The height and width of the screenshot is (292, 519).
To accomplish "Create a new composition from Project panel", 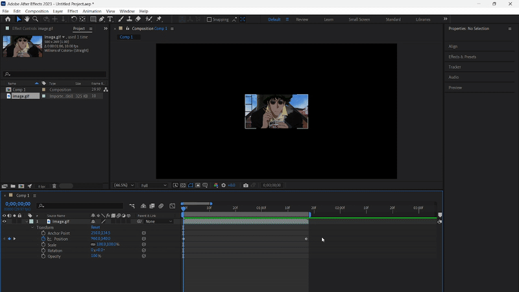I will tap(21, 186).
